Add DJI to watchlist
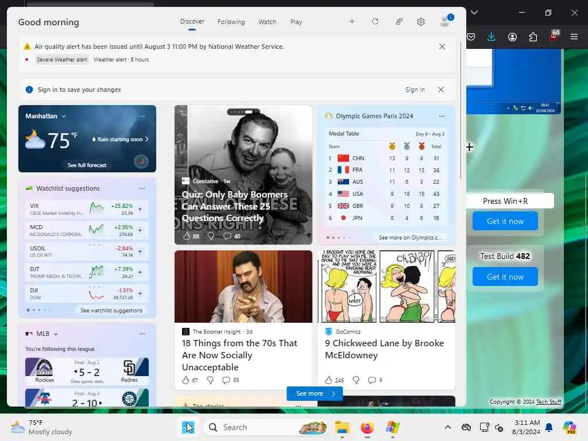Image resolution: width=588 pixels, height=441 pixels. [140, 293]
